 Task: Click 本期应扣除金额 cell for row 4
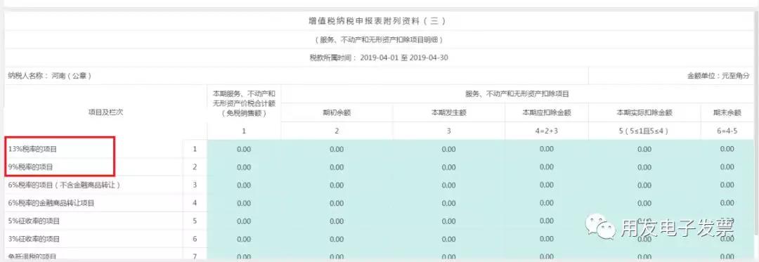(547, 203)
